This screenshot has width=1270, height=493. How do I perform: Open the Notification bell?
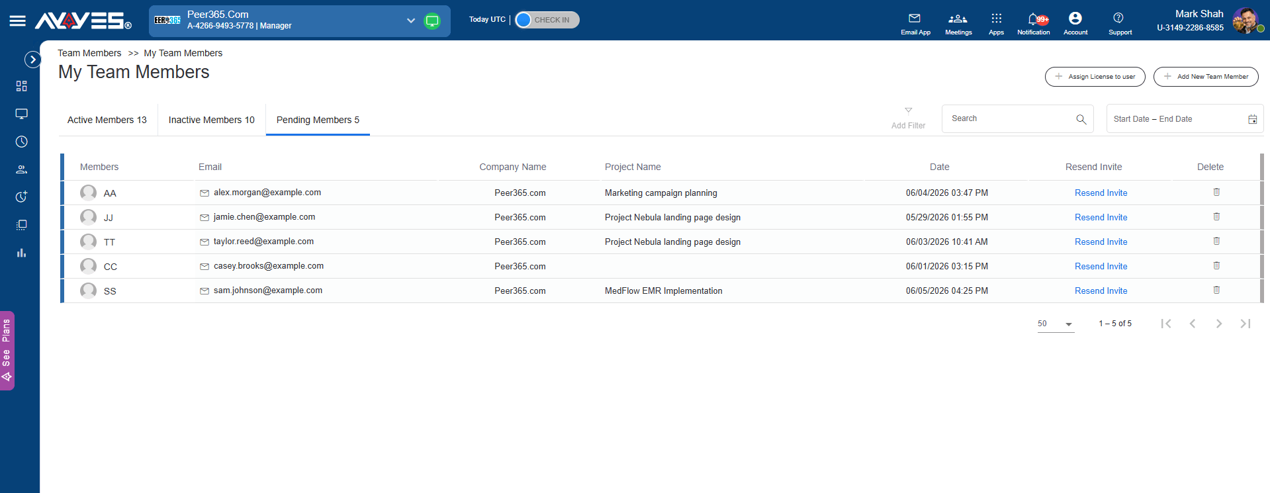1034,24
